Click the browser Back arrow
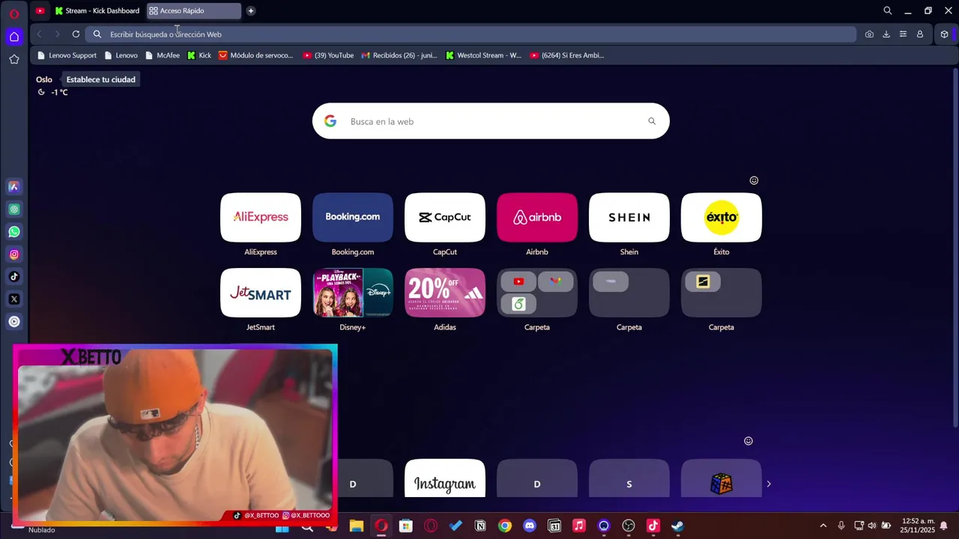Screen dimensions: 959x539 coord(39,34)
